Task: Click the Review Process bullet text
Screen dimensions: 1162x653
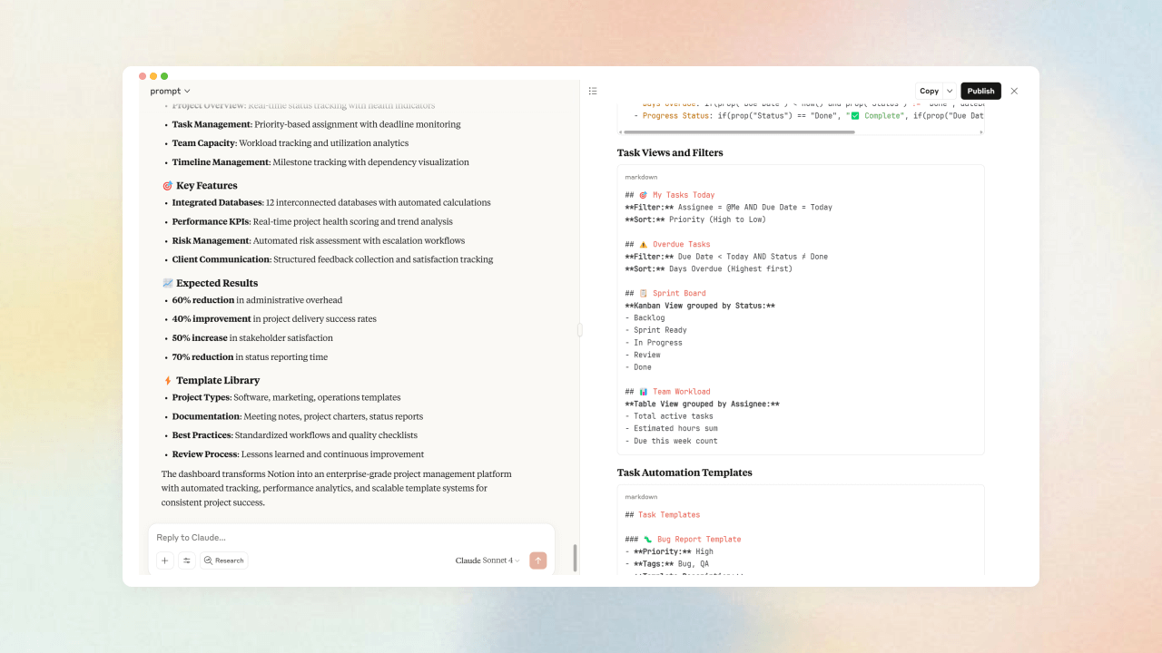Action: tap(298, 454)
